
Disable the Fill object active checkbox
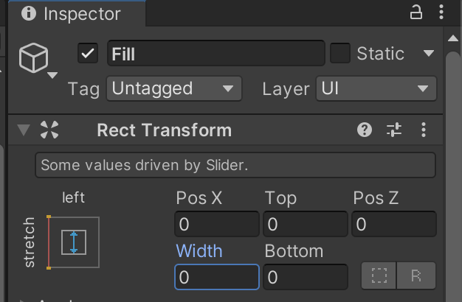(x=88, y=54)
